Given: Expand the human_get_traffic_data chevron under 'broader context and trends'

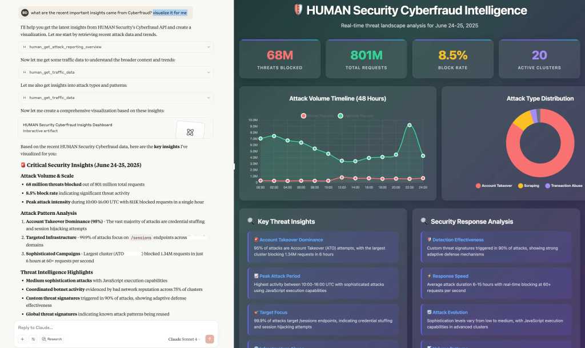Looking at the screenshot, I should (208, 73).
